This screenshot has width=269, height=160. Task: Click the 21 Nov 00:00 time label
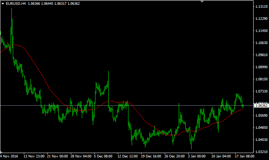[x=58, y=156]
